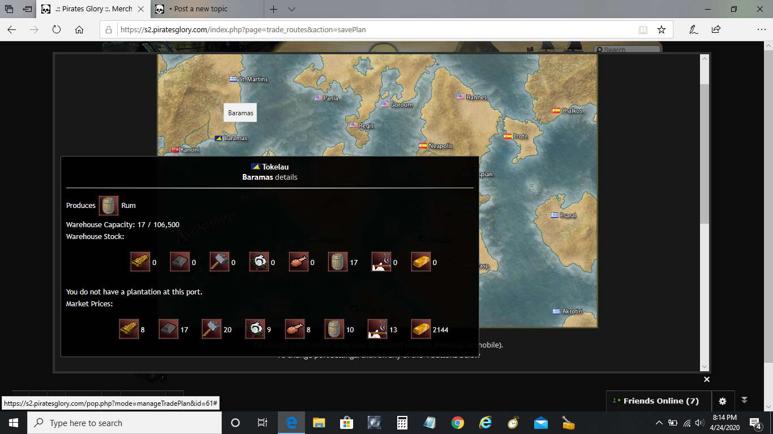Show hidden system tray icons
This screenshot has width=773, height=434.
coord(659,423)
